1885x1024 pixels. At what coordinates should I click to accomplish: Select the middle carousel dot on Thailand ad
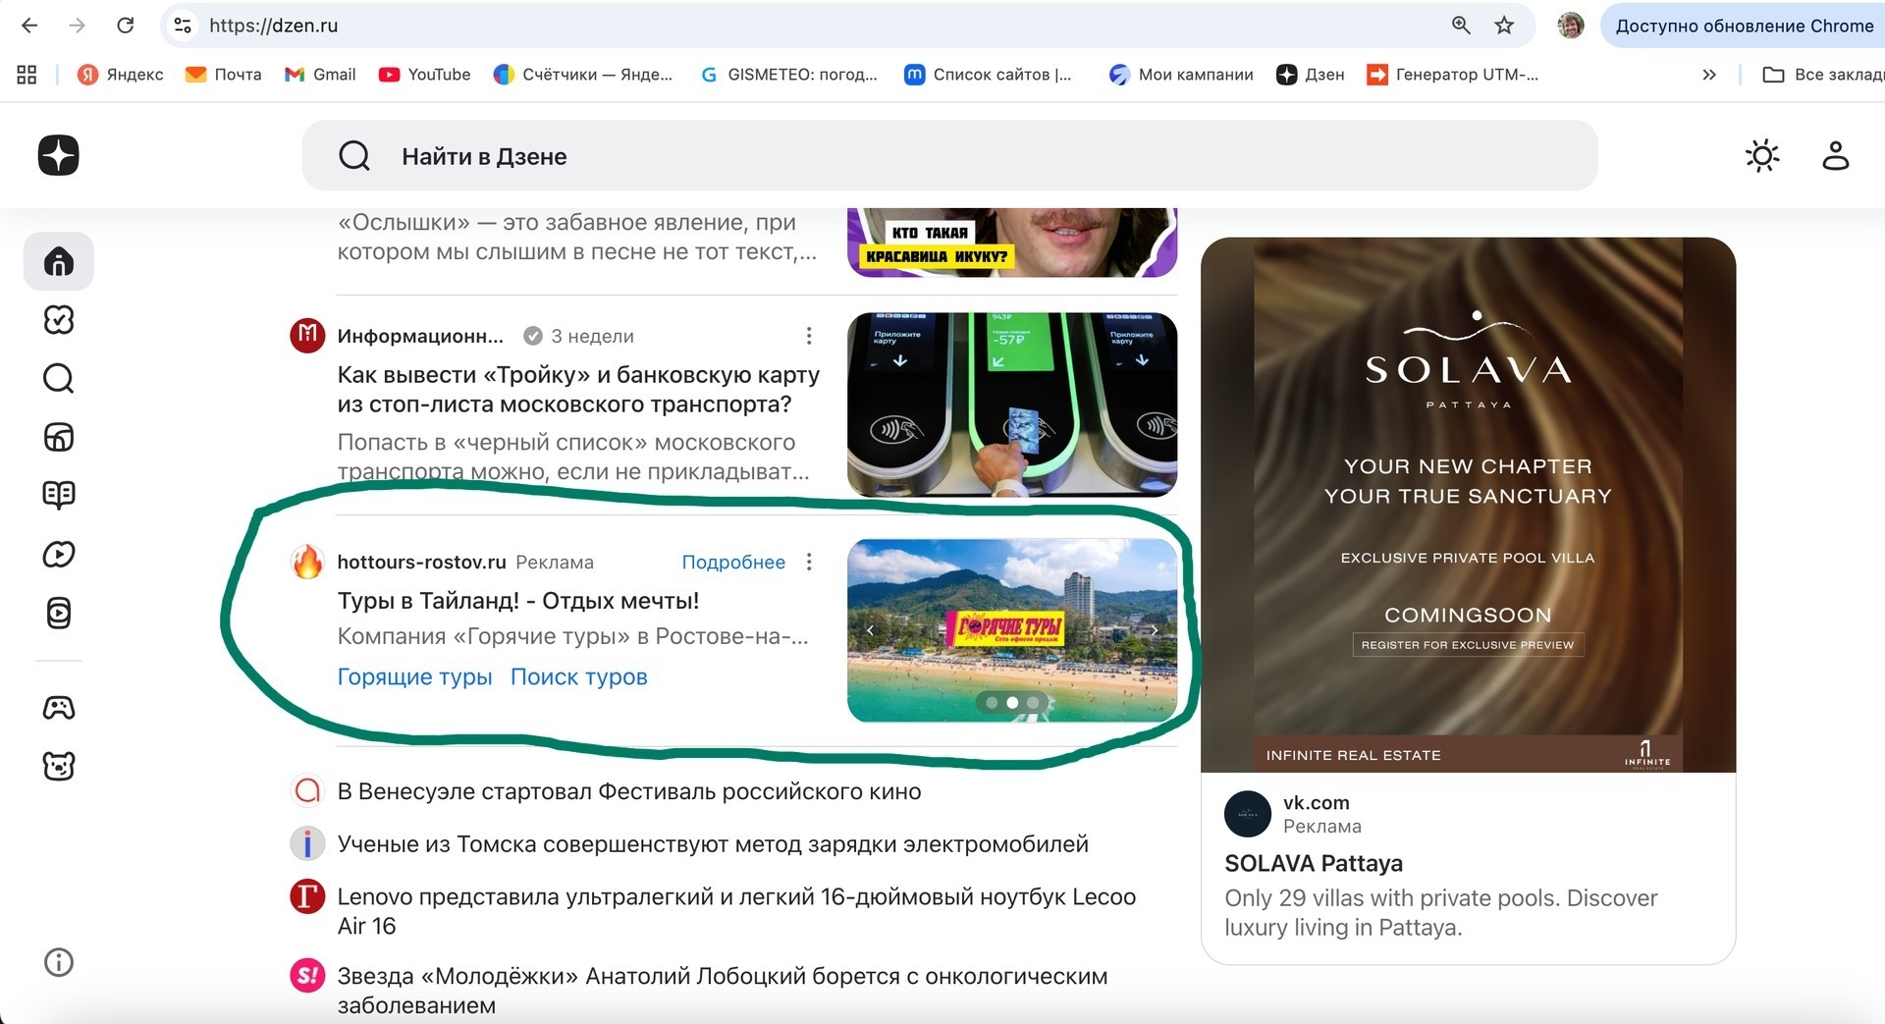[1012, 702]
